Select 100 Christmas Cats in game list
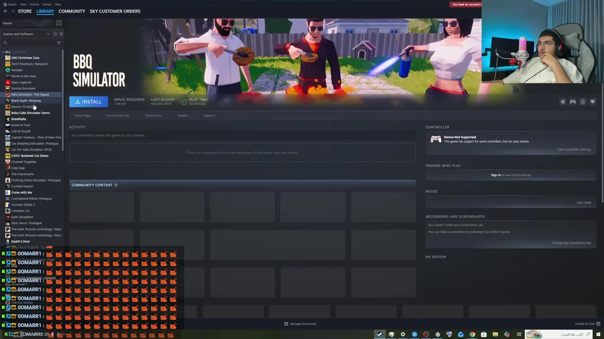The image size is (604, 339). click(25, 58)
